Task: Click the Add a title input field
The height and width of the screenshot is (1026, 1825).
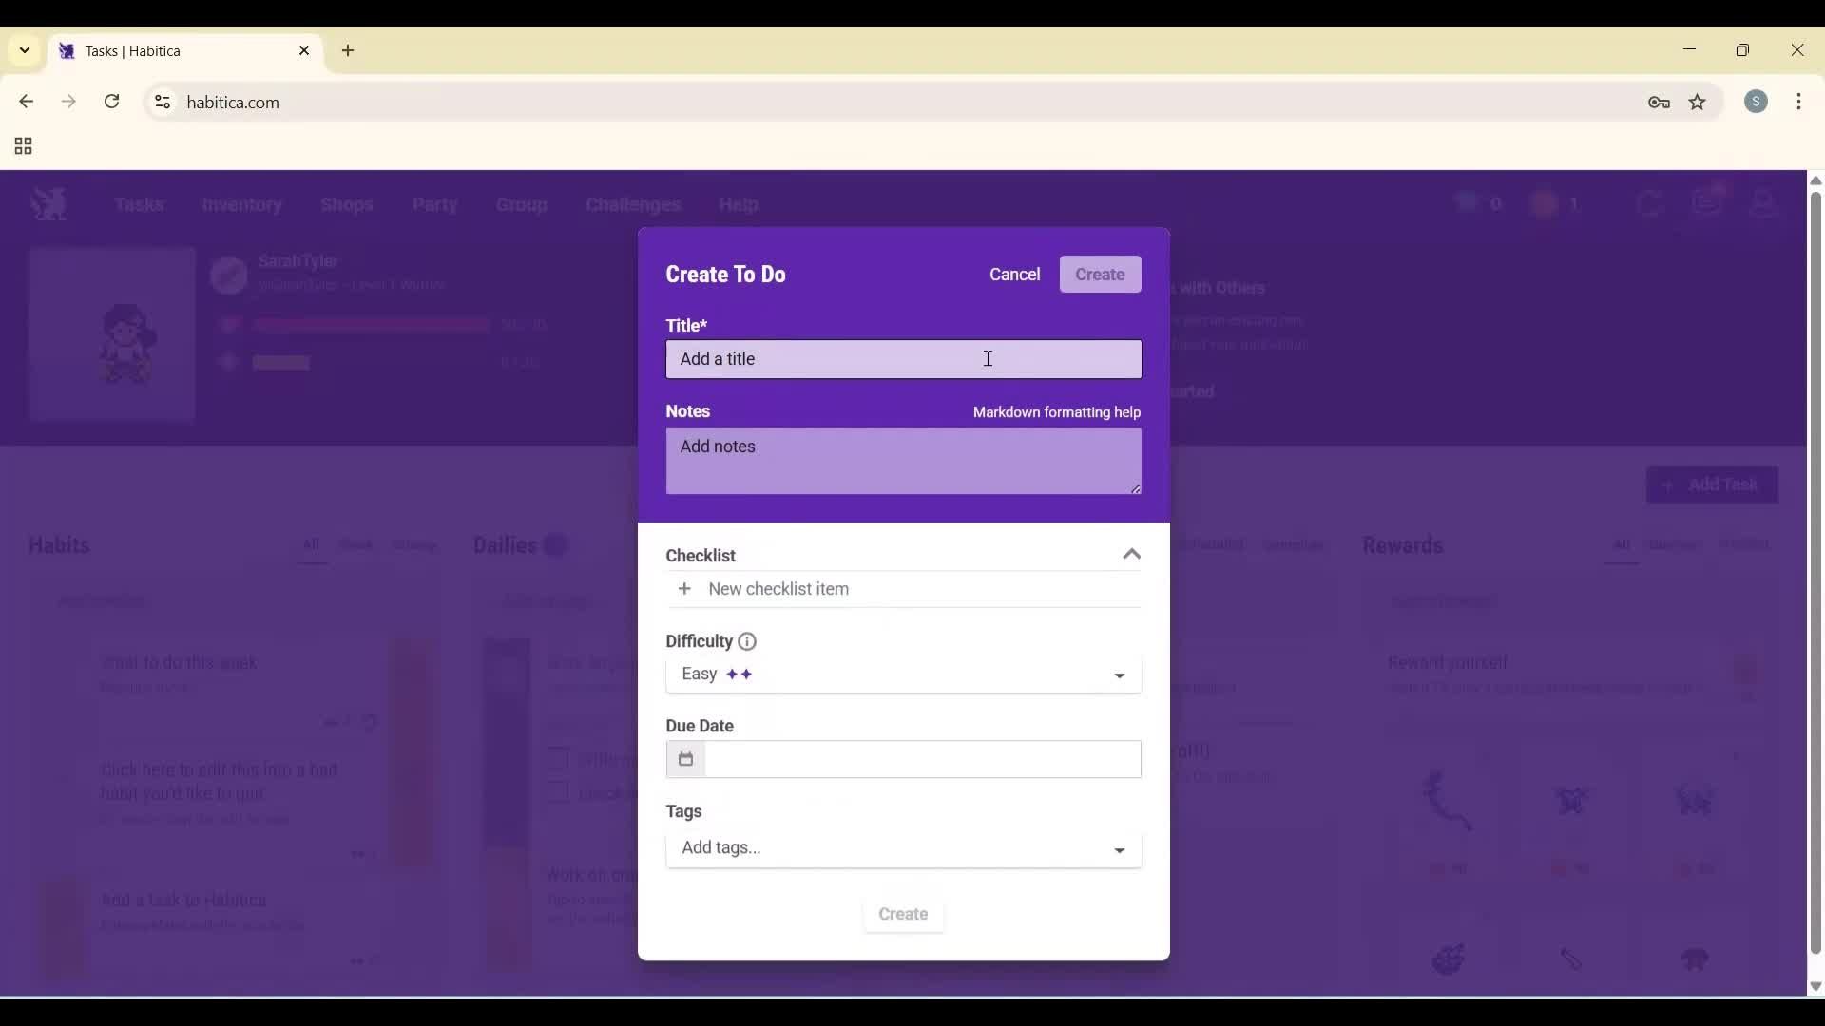Action: pyautogui.click(x=902, y=359)
